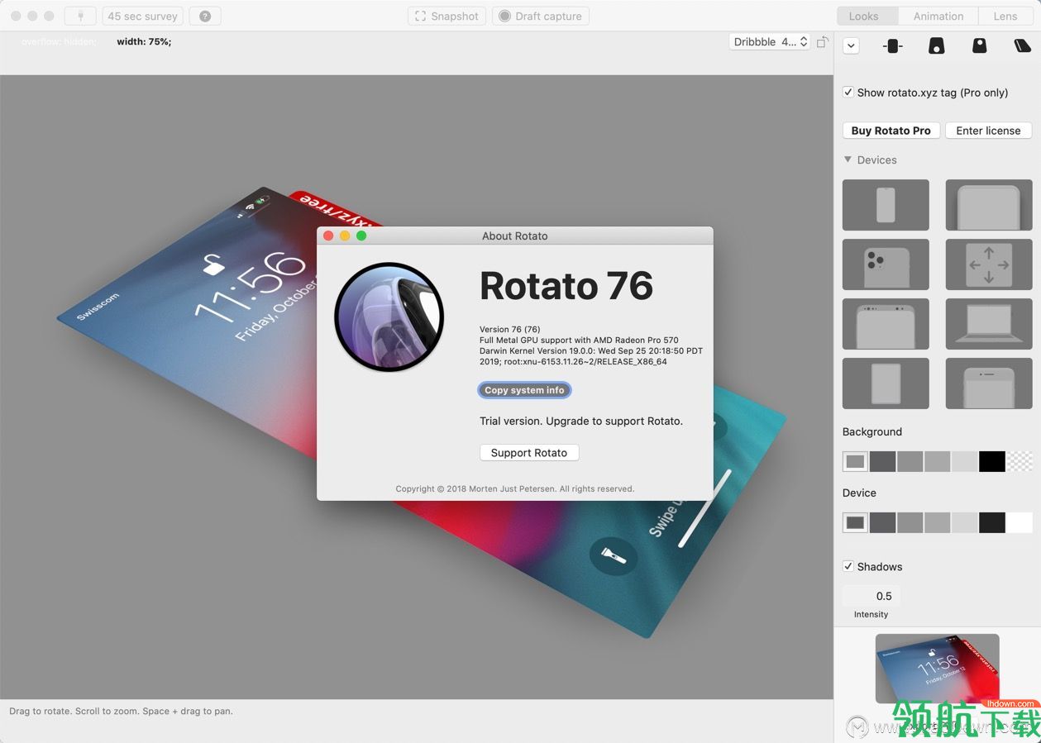Click the shadow Intensity value field
The width and height of the screenshot is (1041, 743).
tap(871, 596)
